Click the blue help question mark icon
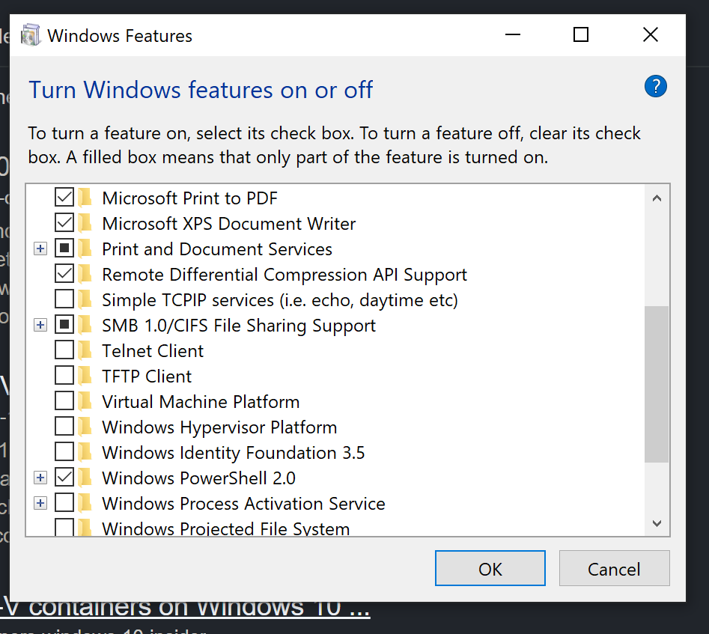Screen dimensions: 709x634 [x=655, y=87]
